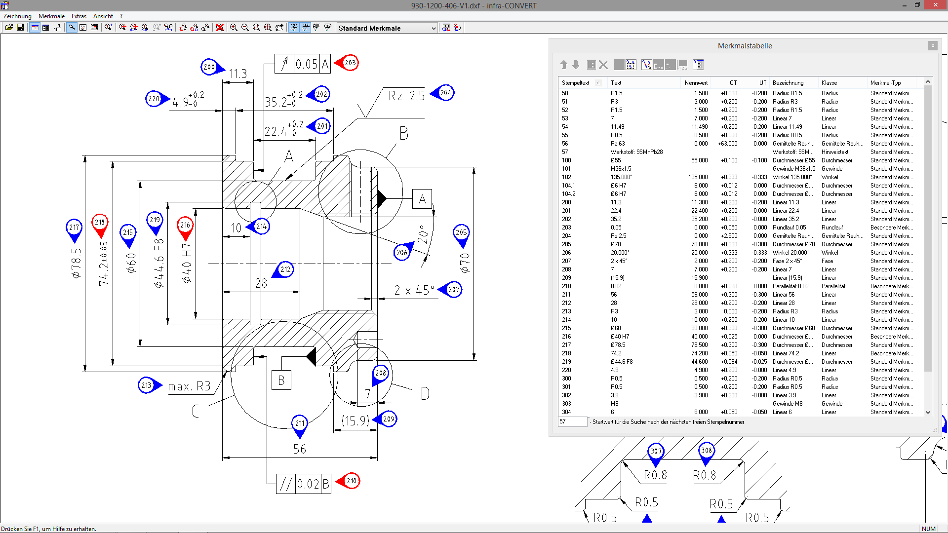
Task: Toggle the ABC text filter button
Action: point(316,28)
